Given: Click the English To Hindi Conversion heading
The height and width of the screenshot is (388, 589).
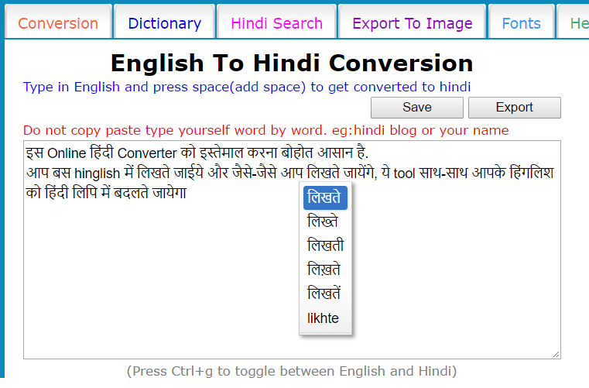Looking at the screenshot, I should pos(292,63).
